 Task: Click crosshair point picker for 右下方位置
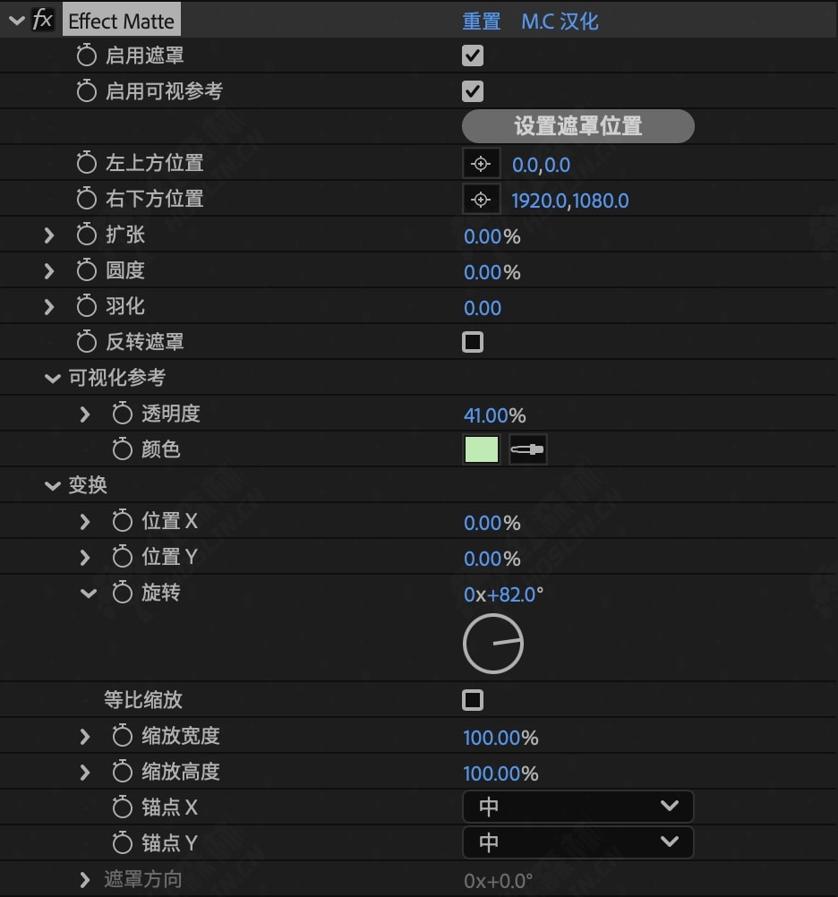point(481,200)
